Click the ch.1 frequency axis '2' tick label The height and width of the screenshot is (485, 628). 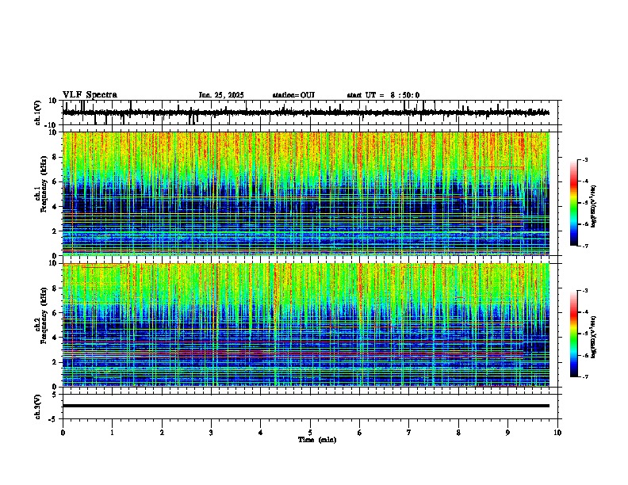point(55,231)
